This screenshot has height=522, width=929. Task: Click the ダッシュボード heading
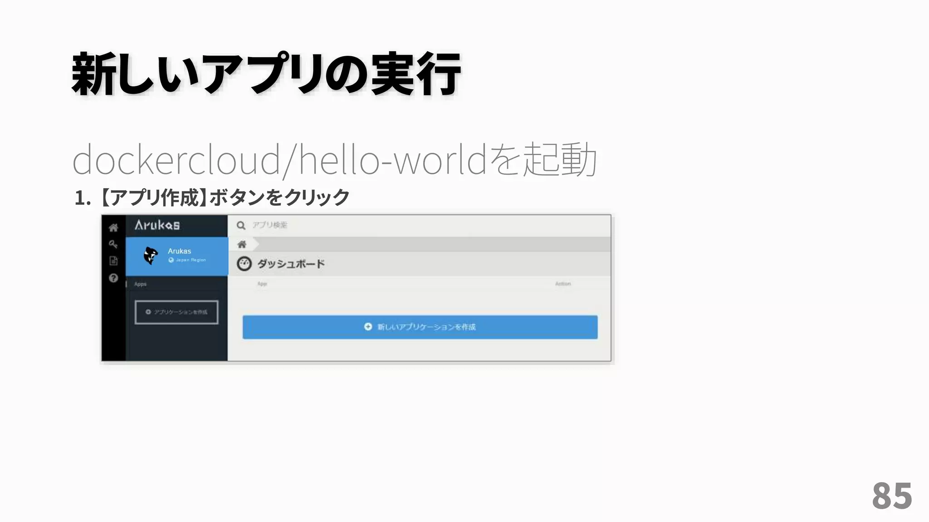click(x=291, y=264)
